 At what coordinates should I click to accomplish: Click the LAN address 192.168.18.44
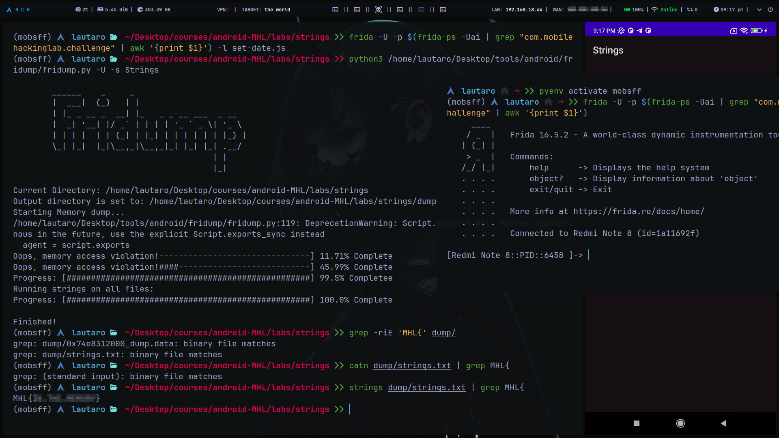(x=524, y=9)
